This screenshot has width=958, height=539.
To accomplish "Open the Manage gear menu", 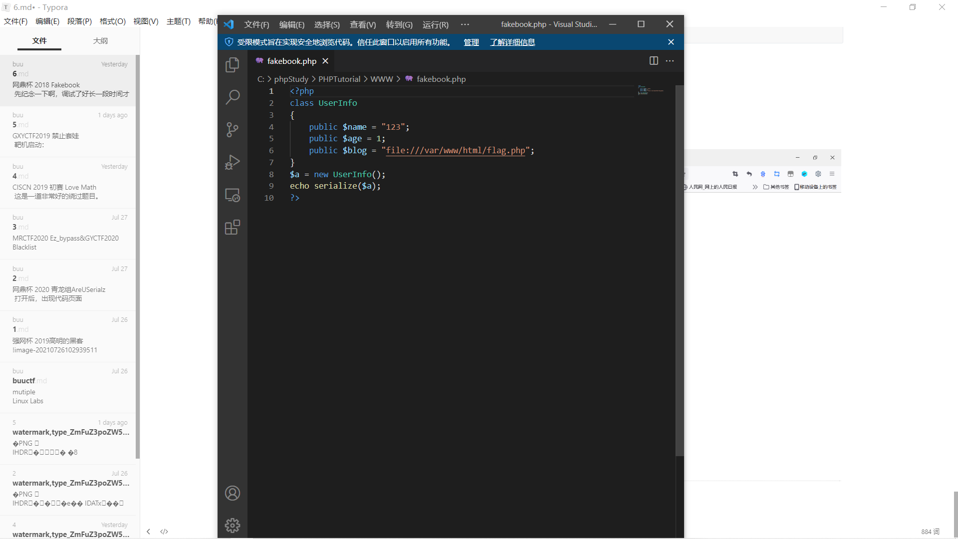I will coord(233,525).
